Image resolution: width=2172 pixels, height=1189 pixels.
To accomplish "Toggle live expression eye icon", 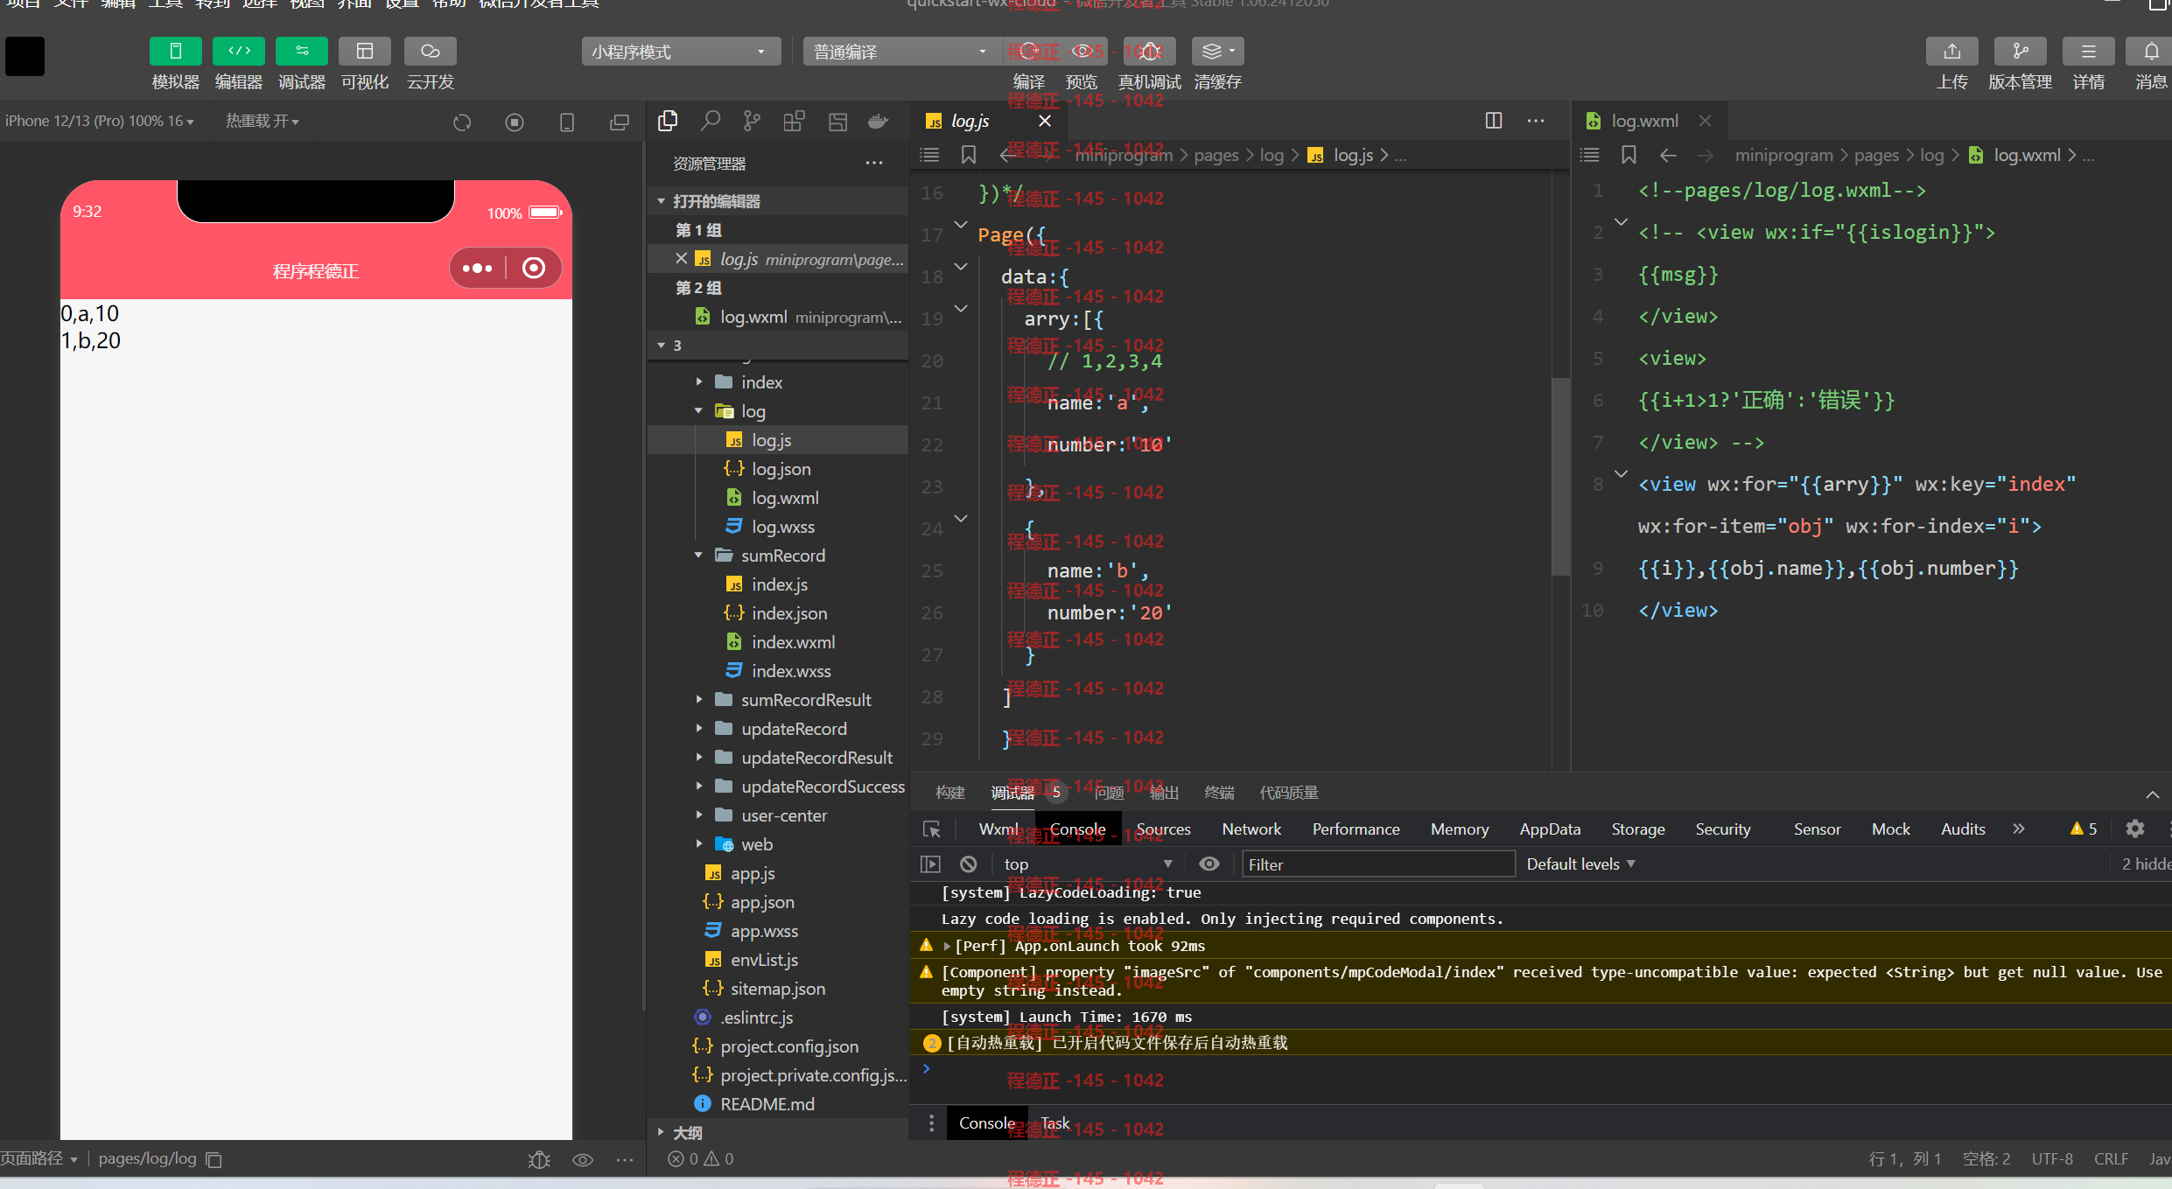I will click(1209, 864).
